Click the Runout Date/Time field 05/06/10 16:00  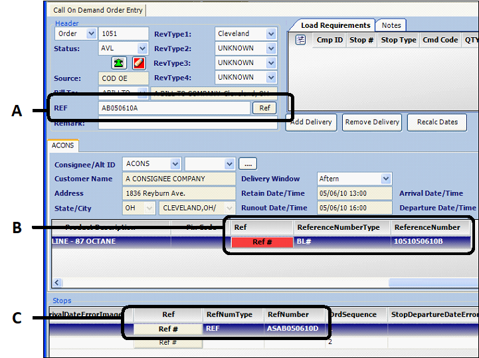coord(354,208)
